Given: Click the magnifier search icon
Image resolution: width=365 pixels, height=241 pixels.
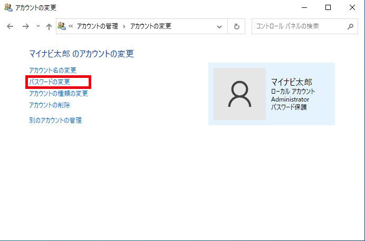Looking at the screenshot, I should pos(350,26).
